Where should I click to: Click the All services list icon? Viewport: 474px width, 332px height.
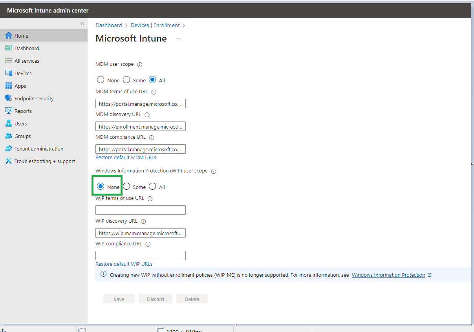[9, 61]
